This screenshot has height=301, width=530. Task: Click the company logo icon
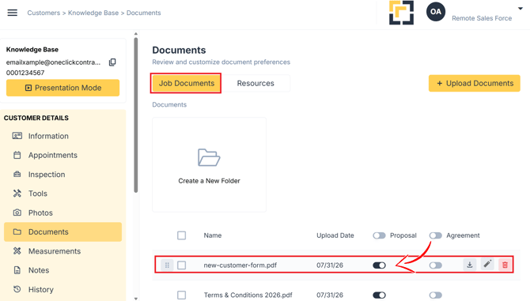(401, 13)
